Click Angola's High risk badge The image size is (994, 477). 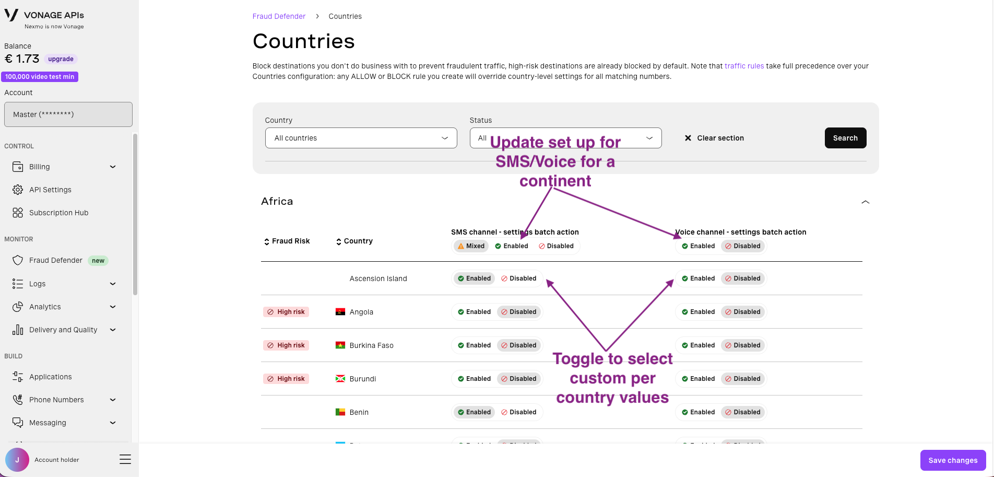286,312
